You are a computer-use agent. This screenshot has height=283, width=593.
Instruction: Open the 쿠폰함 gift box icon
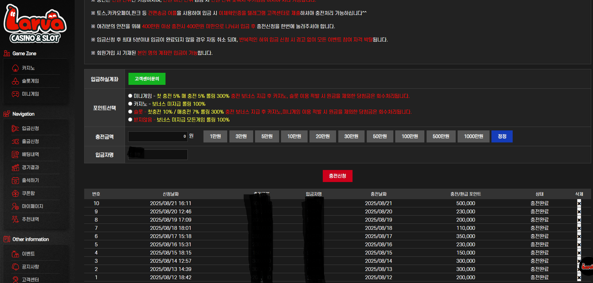(16, 193)
